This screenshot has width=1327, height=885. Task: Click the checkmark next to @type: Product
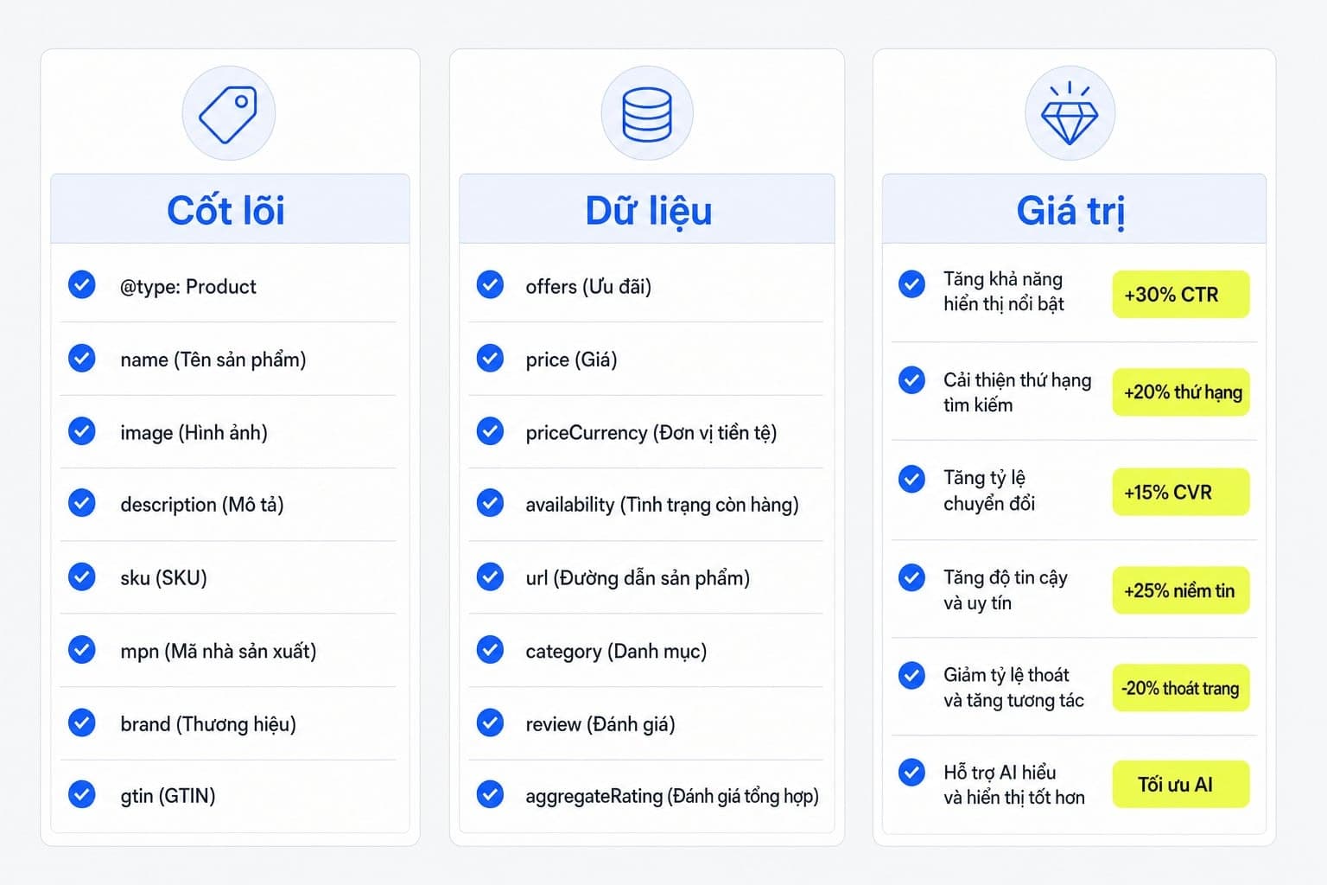point(82,284)
